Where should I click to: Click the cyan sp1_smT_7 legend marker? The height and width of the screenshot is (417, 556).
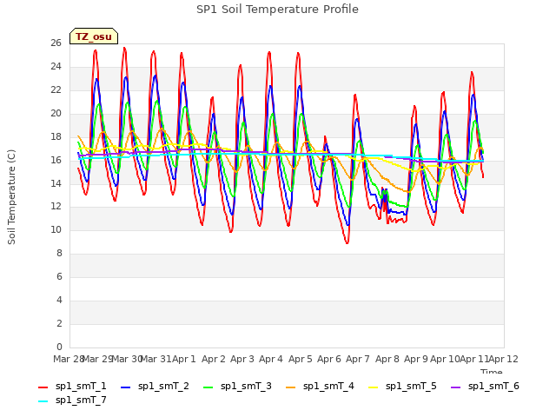click(x=43, y=401)
